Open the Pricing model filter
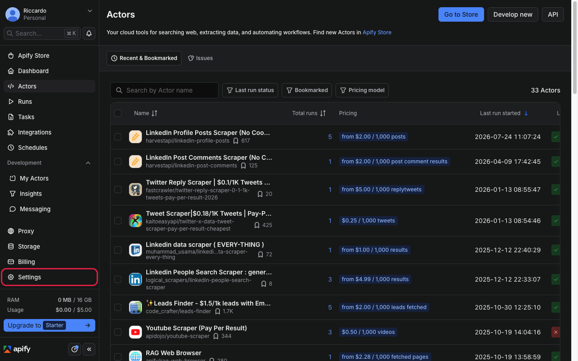The image size is (578, 361). click(362, 90)
